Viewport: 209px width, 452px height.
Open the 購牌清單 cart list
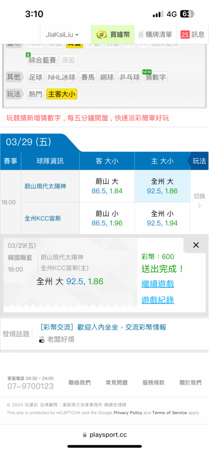(155, 35)
